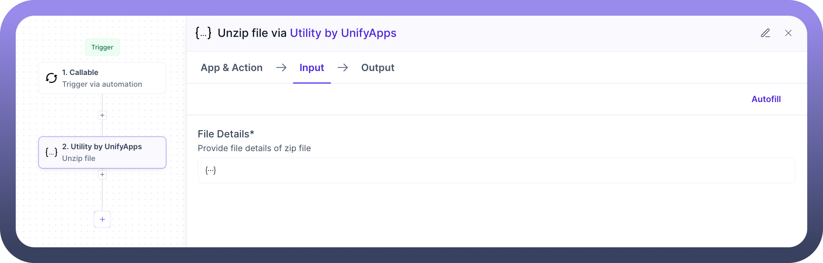Click arrow between Input and Output tabs
The height and width of the screenshot is (263, 823).
pyautogui.click(x=343, y=68)
